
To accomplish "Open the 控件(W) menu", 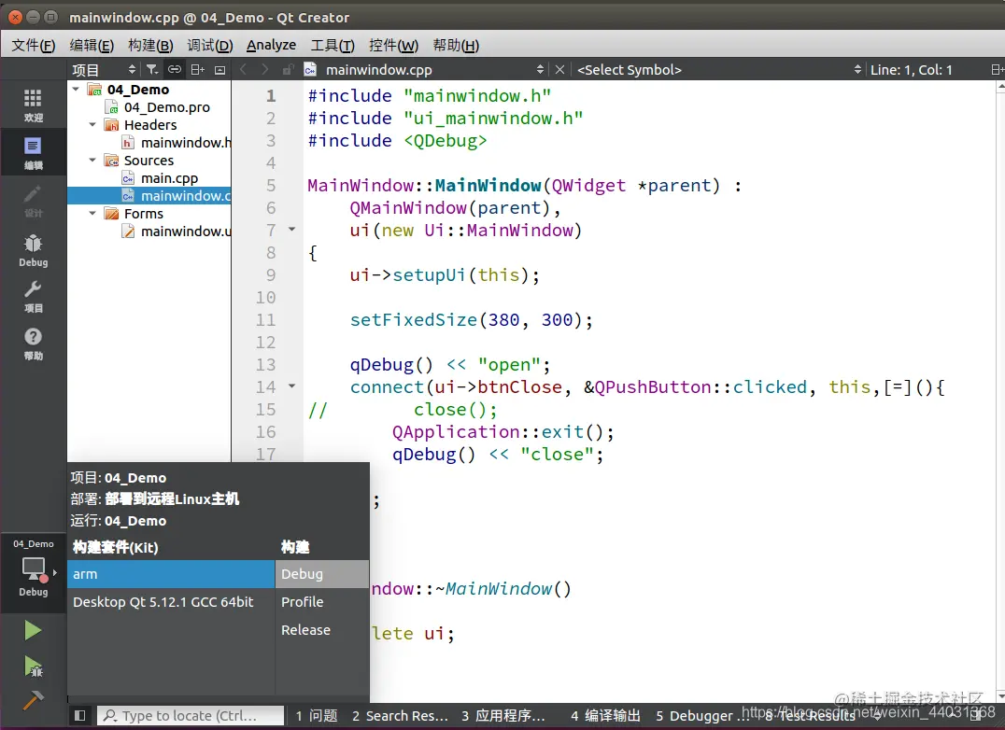I will click(x=393, y=46).
